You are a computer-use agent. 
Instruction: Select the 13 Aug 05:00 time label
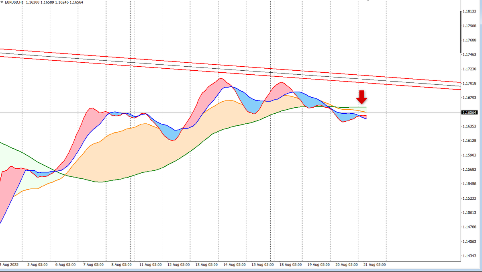click(x=206, y=265)
